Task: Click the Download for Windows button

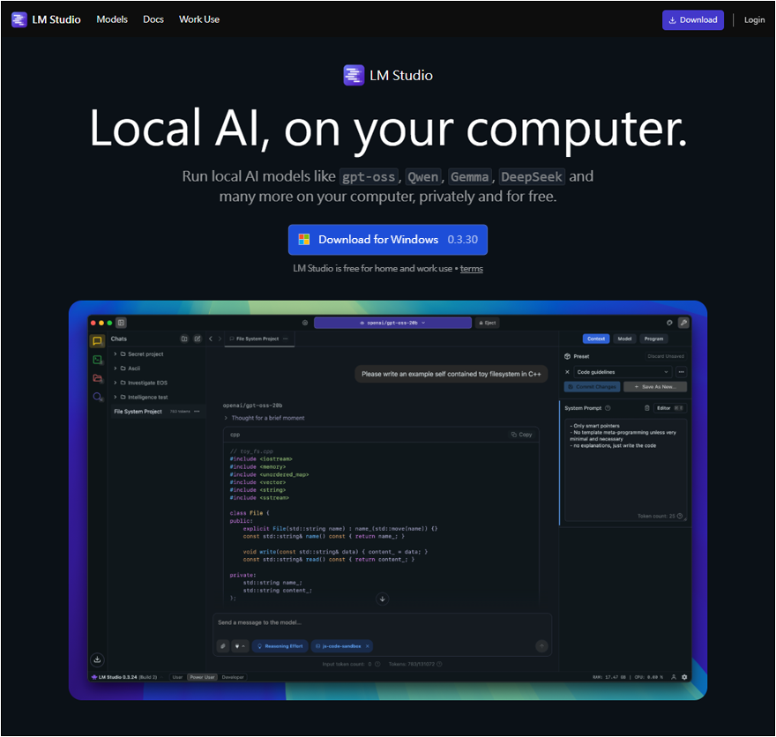Action: (387, 240)
